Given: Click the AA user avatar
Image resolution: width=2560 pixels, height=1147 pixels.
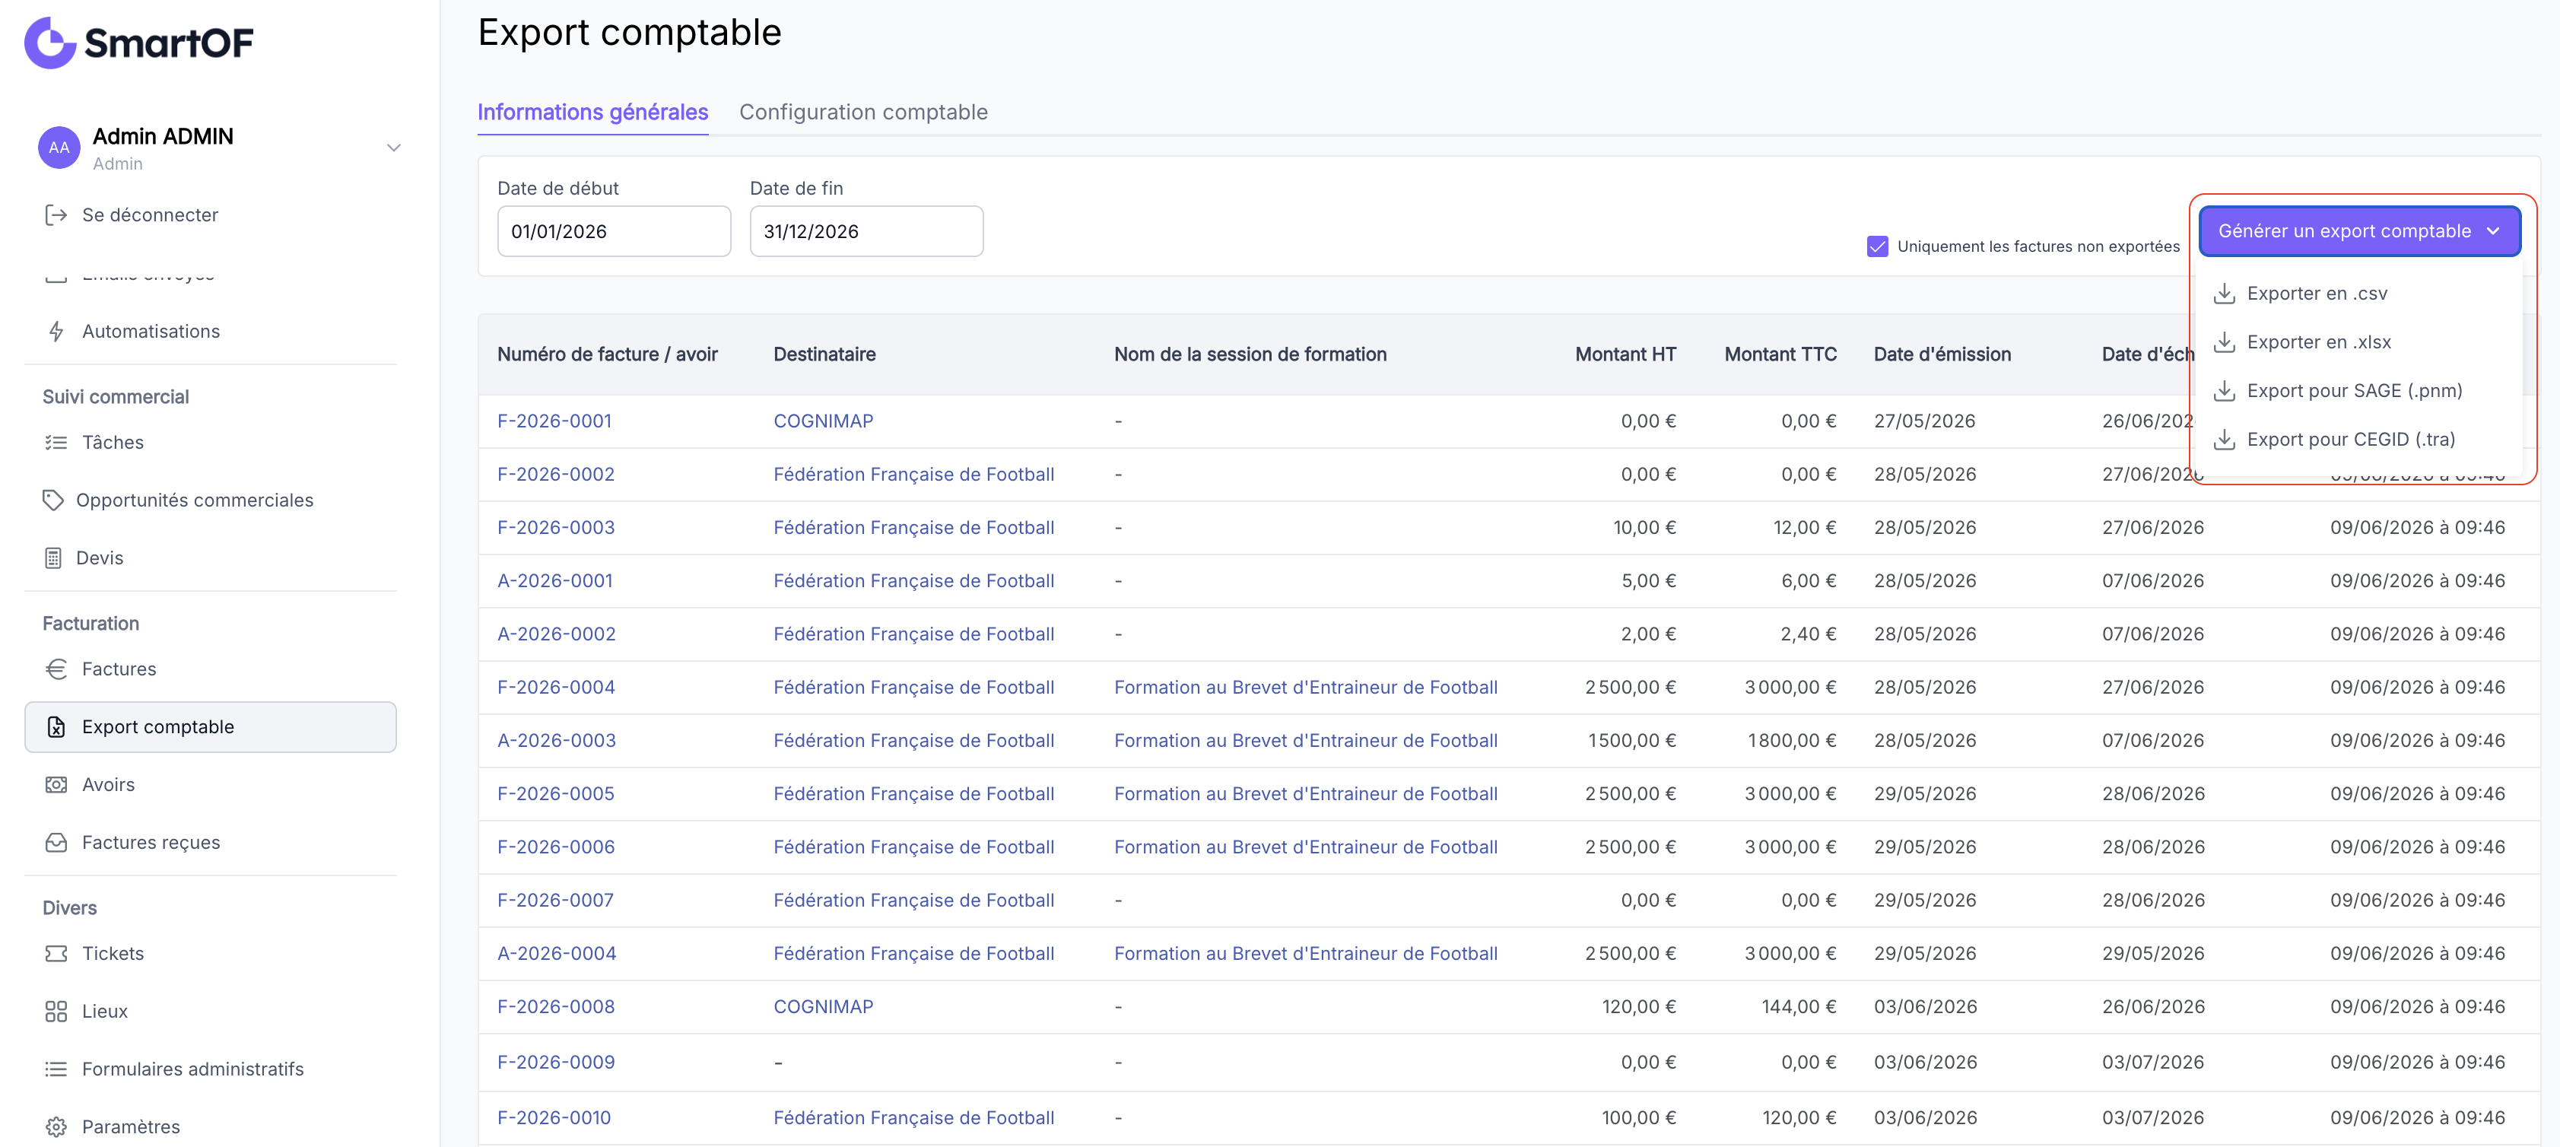Looking at the screenshot, I should (x=59, y=147).
